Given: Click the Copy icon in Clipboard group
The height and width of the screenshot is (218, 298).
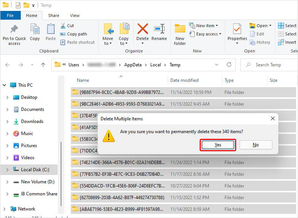Looking at the screenshot, I should tap(35, 29).
